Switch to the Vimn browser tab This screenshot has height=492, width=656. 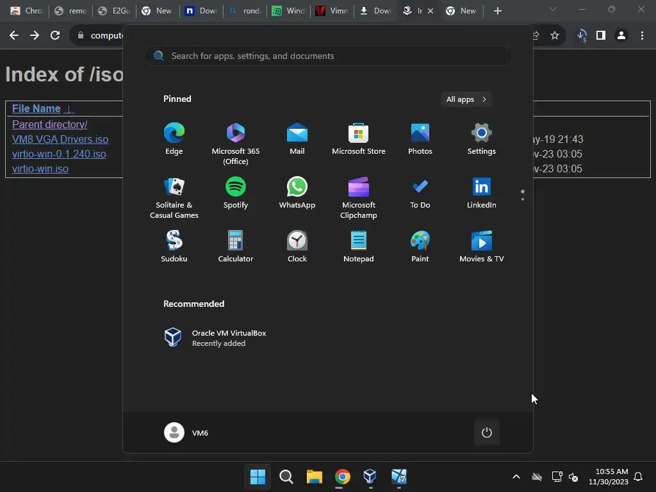coord(332,11)
